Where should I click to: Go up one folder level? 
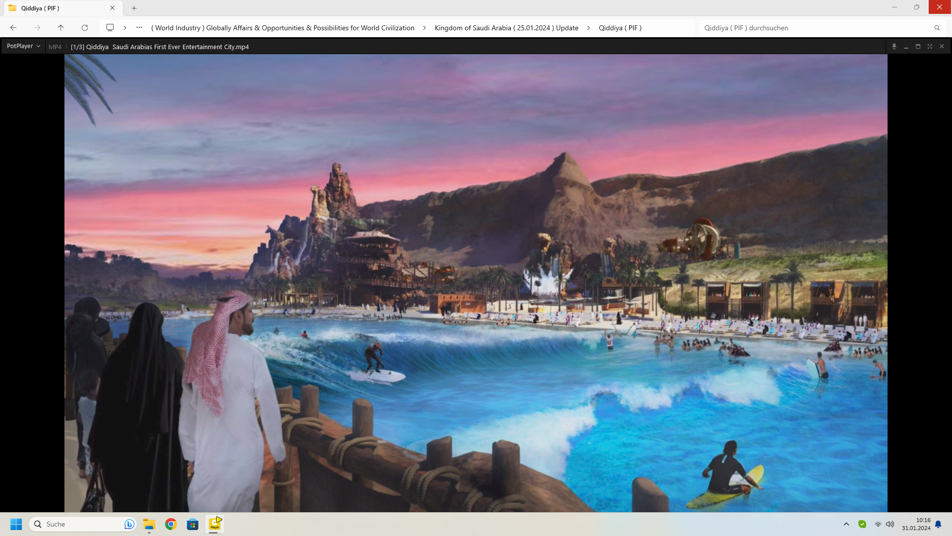click(60, 28)
